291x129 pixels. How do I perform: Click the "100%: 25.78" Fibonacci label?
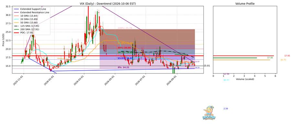(125, 28)
